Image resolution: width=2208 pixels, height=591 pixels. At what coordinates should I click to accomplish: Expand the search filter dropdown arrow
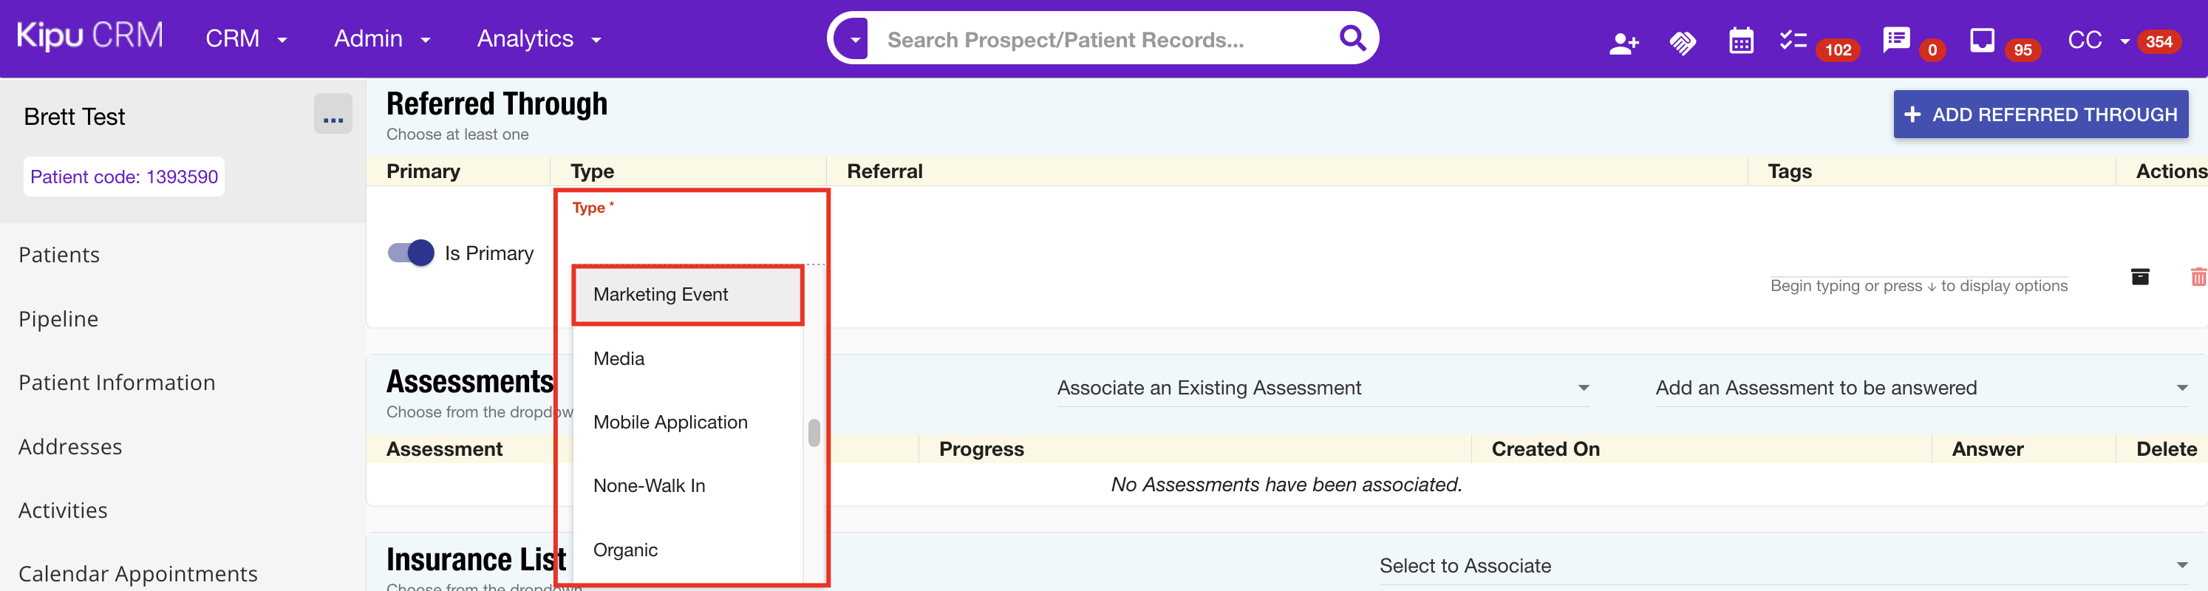click(x=854, y=39)
